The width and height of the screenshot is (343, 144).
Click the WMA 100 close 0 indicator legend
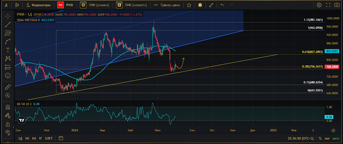point(36,20)
